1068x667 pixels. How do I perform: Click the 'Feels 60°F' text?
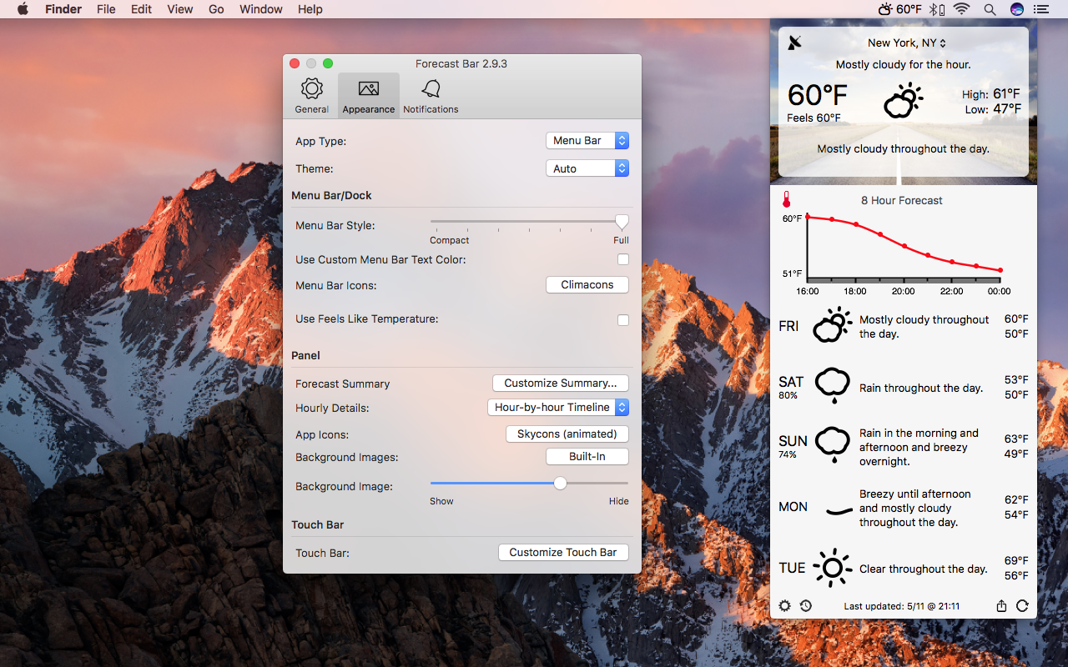click(814, 118)
